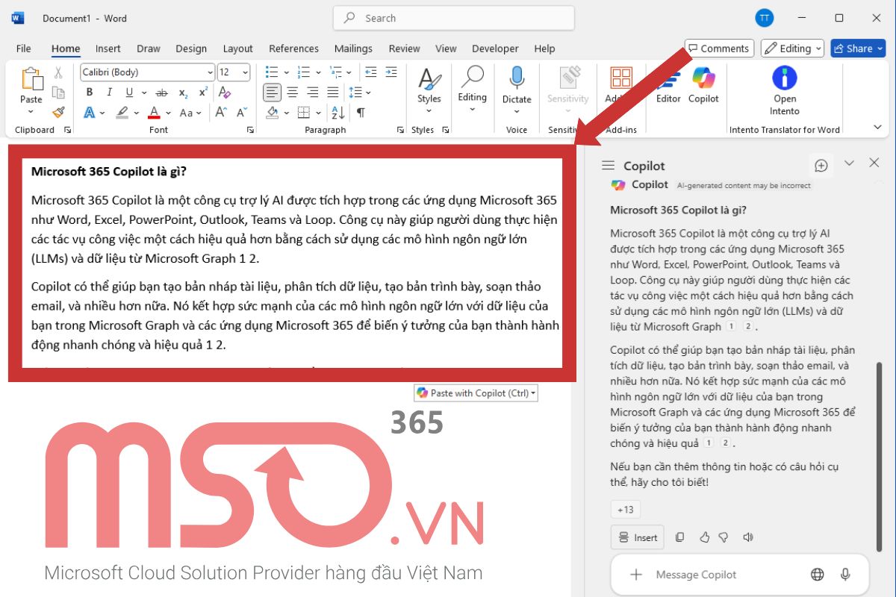This screenshot has width=896, height=597.
Task: Open Intento translator
Action: coord(785,90)
